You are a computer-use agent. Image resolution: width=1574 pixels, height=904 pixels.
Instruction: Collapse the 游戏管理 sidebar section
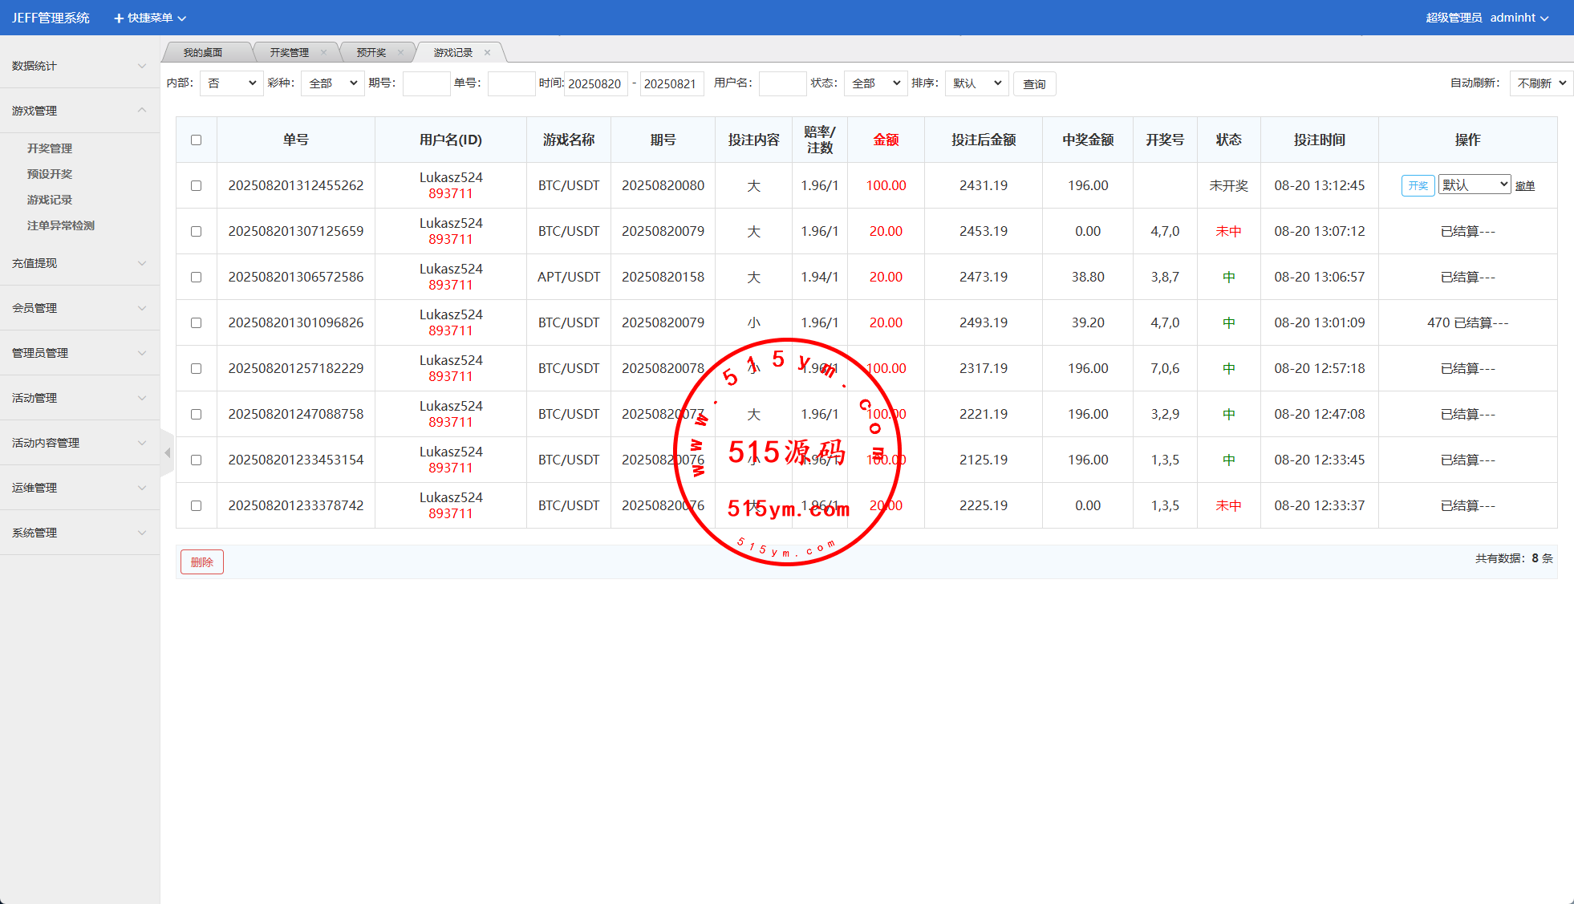[x=142, y=111]
